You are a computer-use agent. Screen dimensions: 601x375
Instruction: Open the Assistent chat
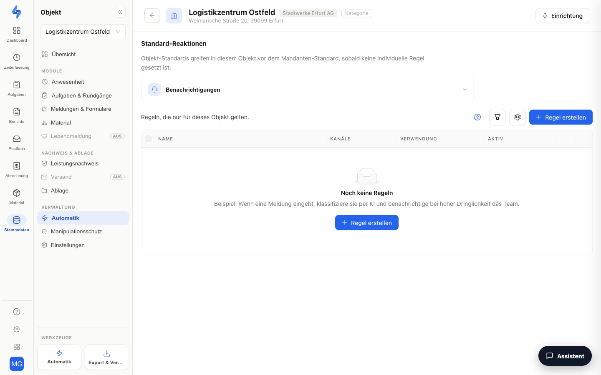[x=565, y=356]
